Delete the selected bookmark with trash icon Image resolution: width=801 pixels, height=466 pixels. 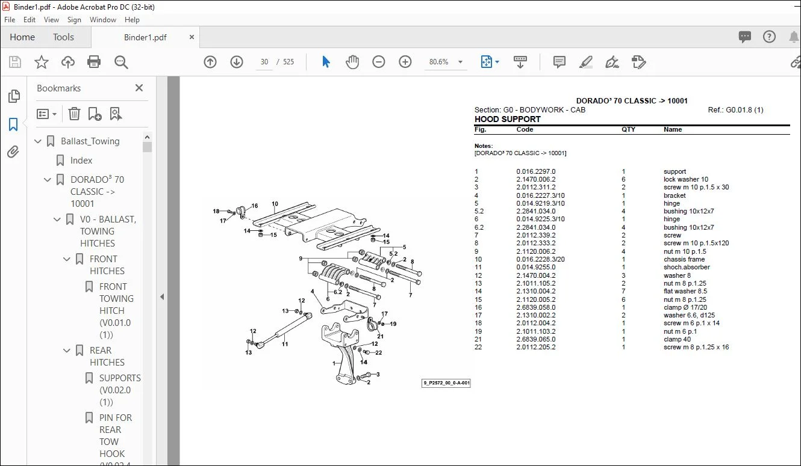point(74,114)
